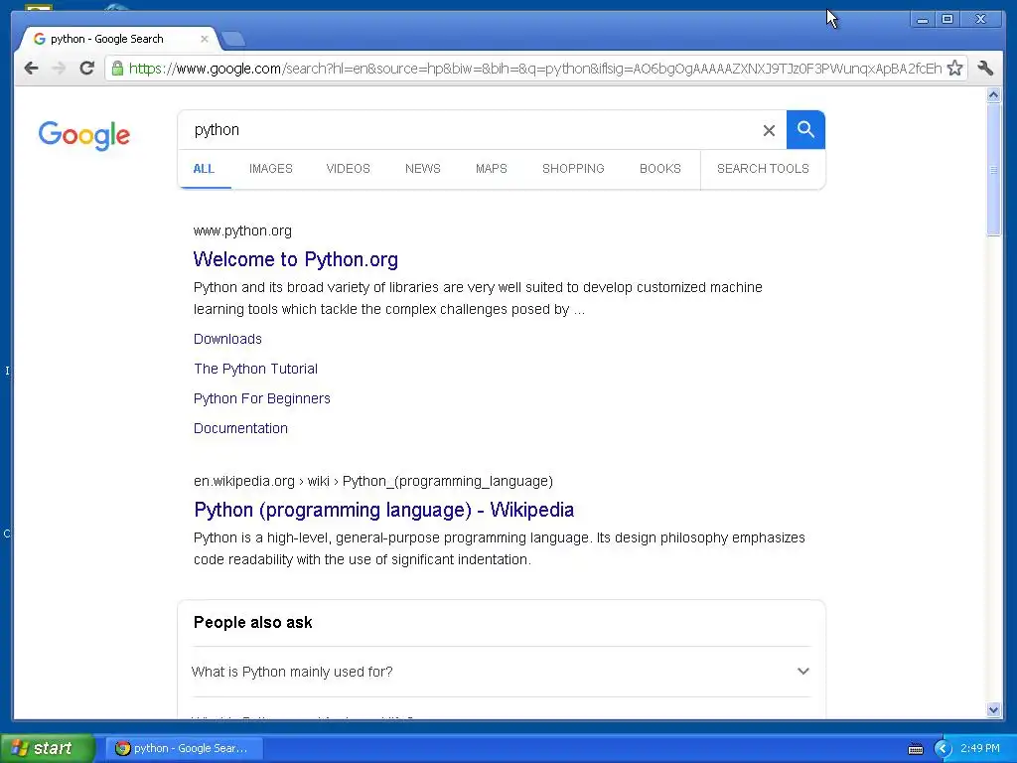The image size is (1017, 763).
Task: Restore down the Chrome window
Action: click(947, 20)
